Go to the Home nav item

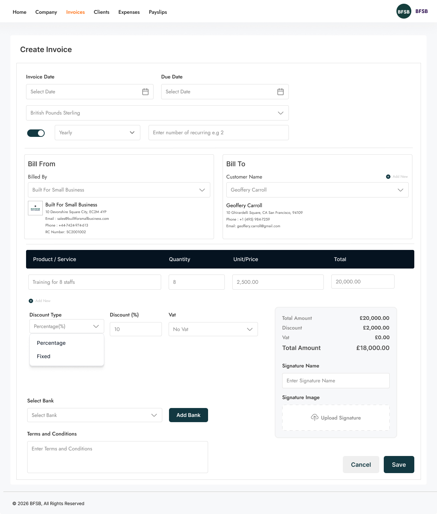click(20, 12)
